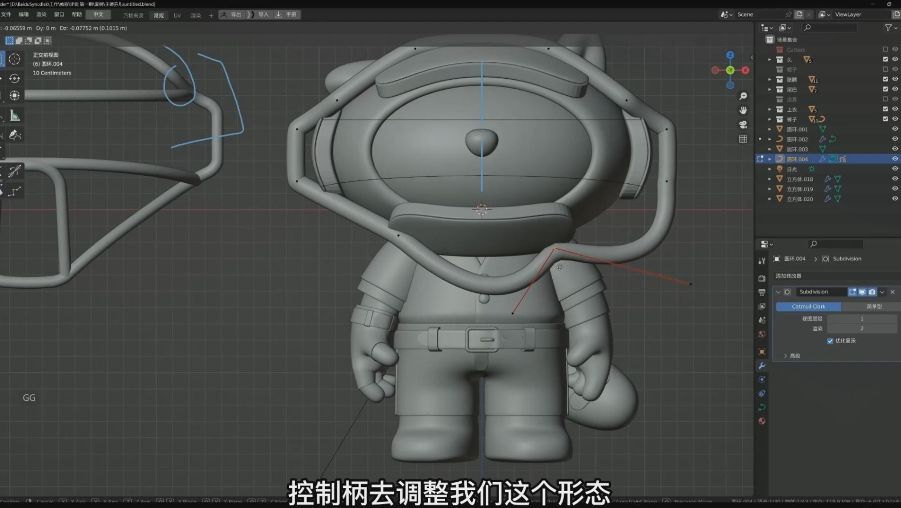
Task: Toggle camera view icon in viewport
Action: (x=743, y=125)
